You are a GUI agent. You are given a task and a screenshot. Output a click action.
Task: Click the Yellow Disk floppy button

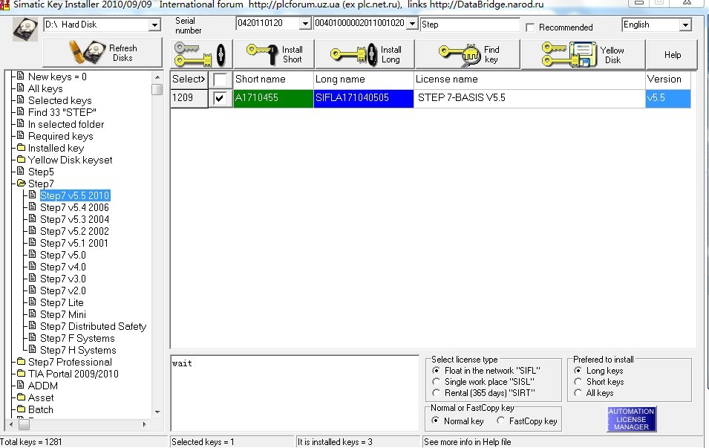(x=581, y=54)
